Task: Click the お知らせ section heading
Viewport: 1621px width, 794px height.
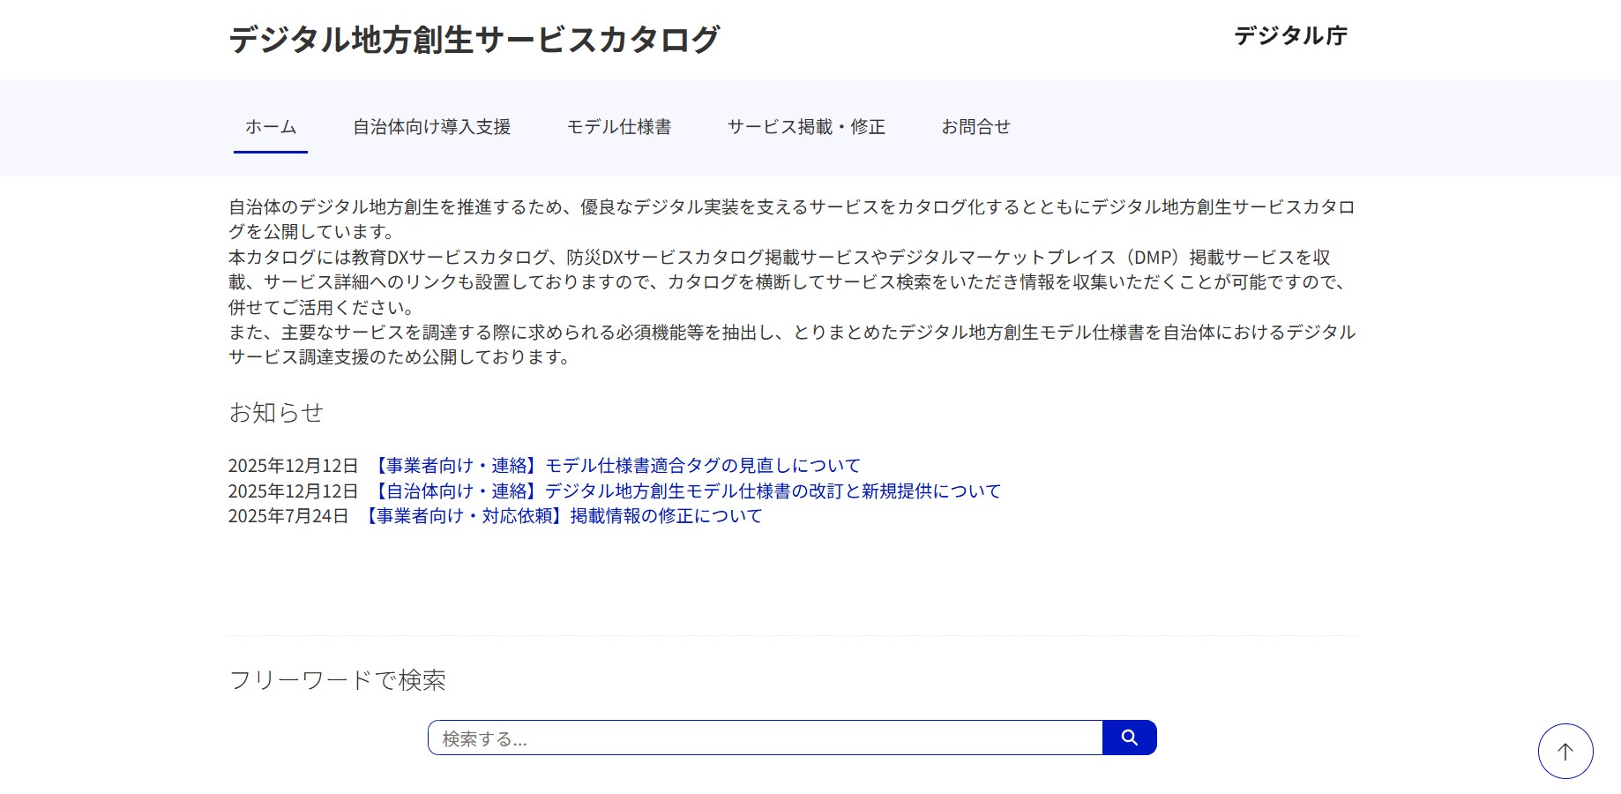Action: 276,412
